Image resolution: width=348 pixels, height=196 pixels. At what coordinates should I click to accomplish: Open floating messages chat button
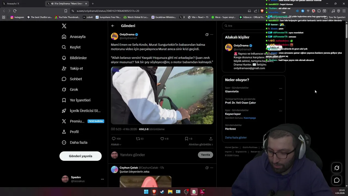click(x=337, y=180)
